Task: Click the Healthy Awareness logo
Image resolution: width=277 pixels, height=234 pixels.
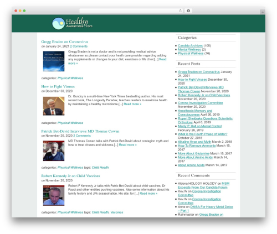Action: pyautogui.click(x=72, y=23)
